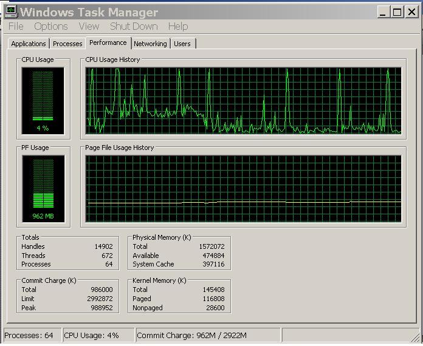Image resolution: width=423 pixels, height=346 pixels.
Task: Open the View menu
Action: click(x=89, y=27)
